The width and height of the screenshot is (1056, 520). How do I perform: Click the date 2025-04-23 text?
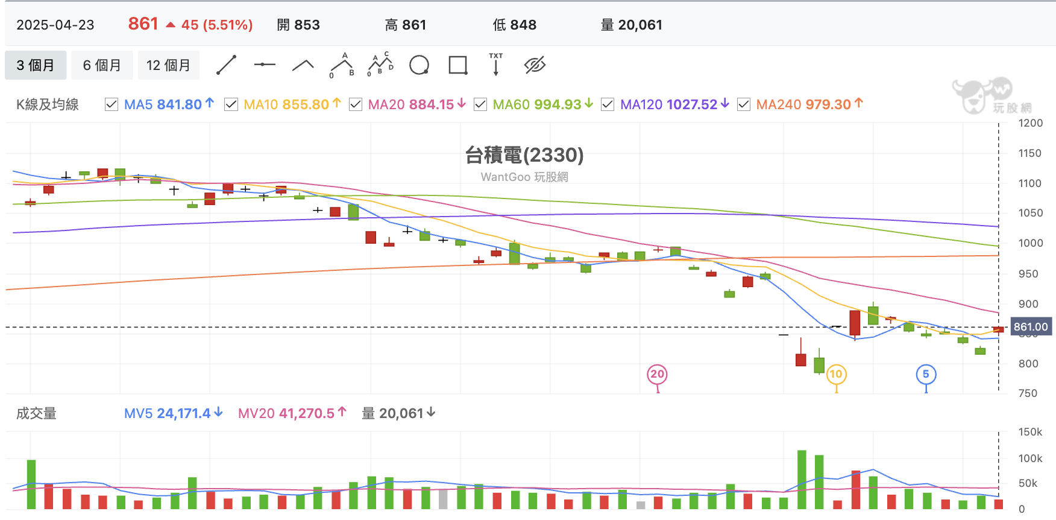[x=55, y=25]
